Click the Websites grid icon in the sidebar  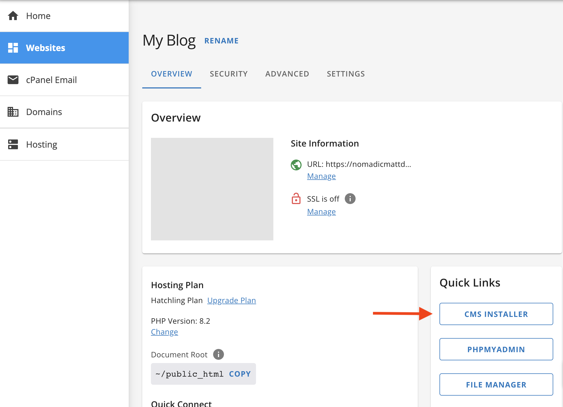(13, 48)
